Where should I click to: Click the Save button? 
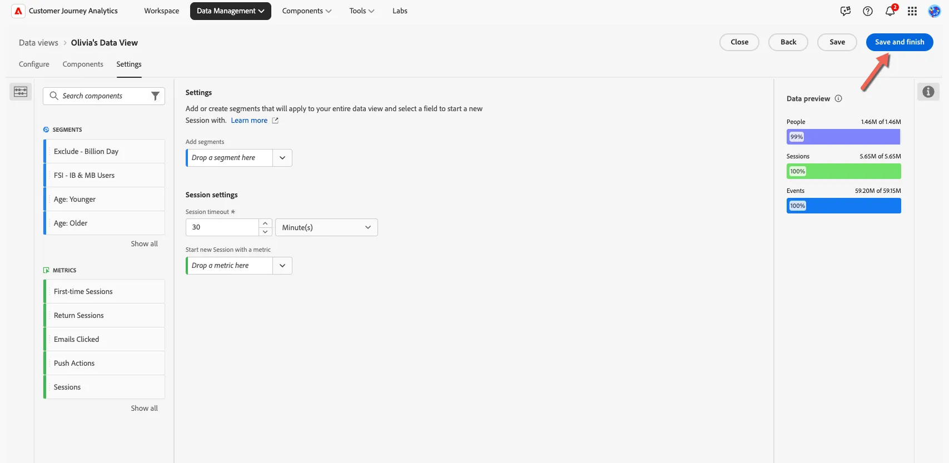(837, 42)
